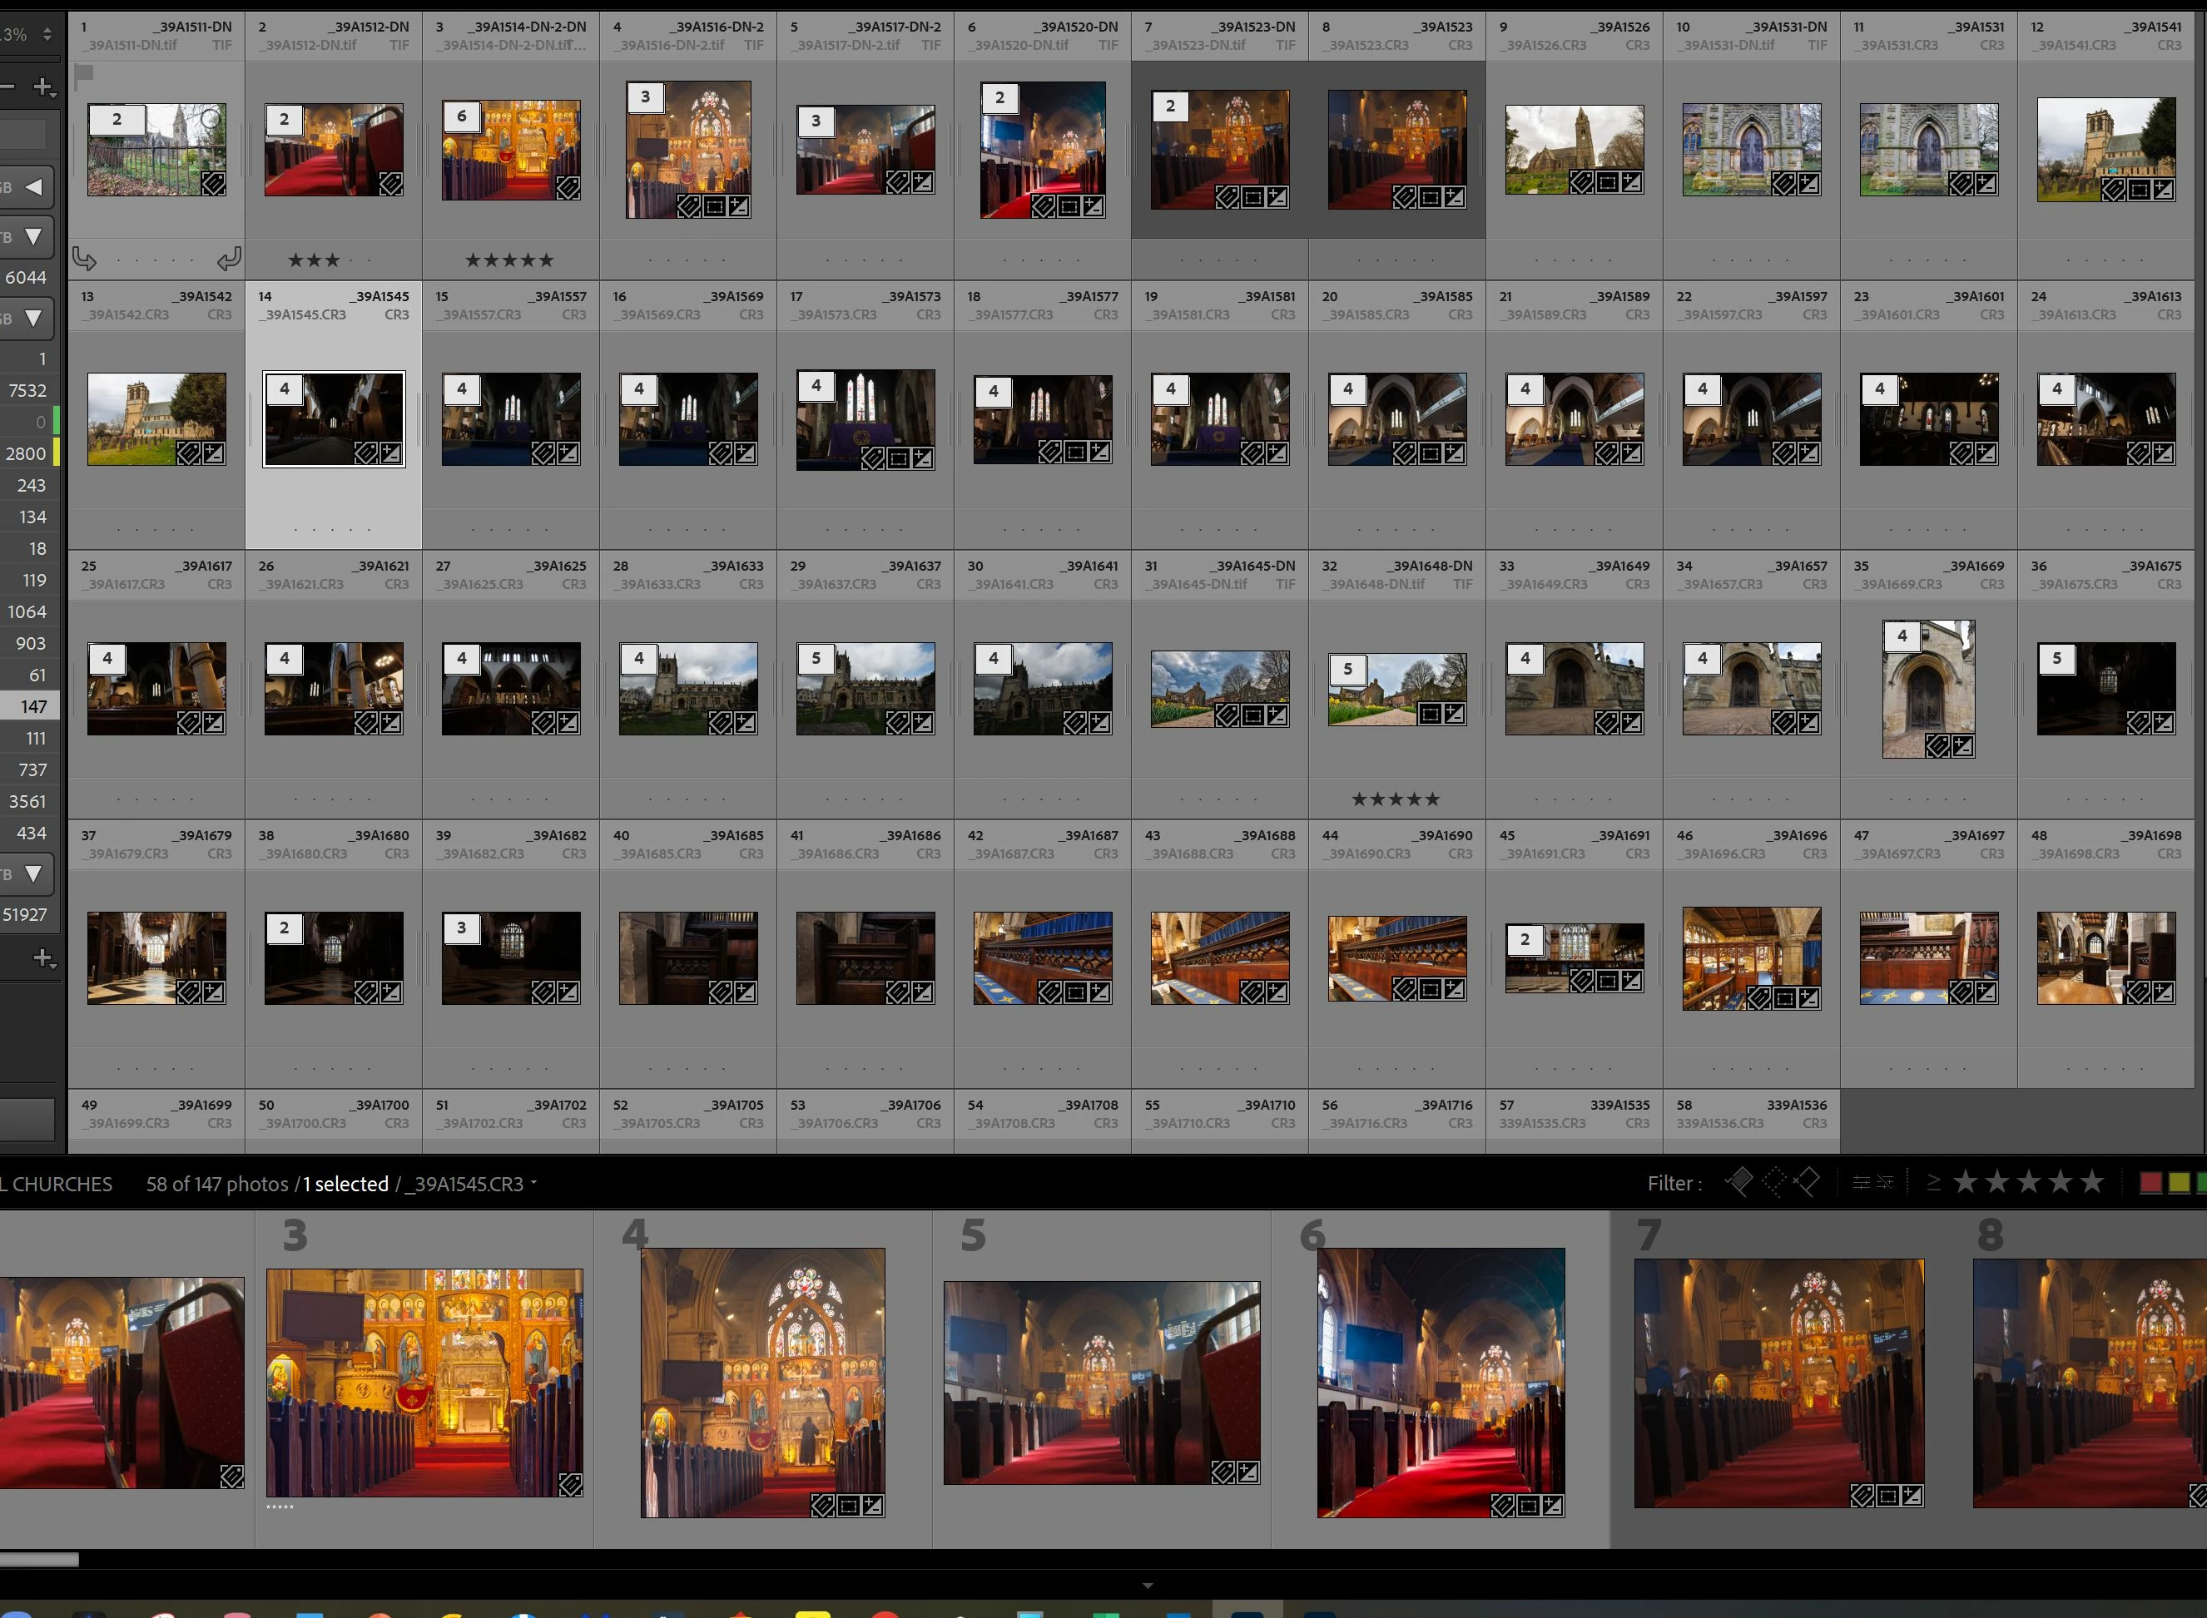2207x1618 pixels.
Task: Expand stack badge on thumbnail _39A1514-DN-2
Action: pyautogui.click(x=461, y=116)
